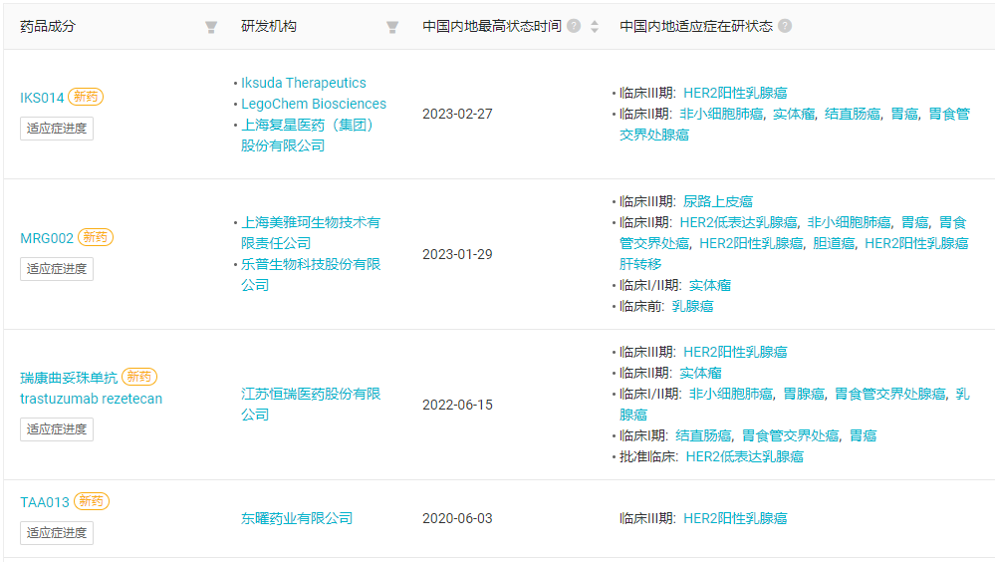Screen dimensions: 995x562
Task: Open Iksuda Therapeutics organization page
Action: pyautogui.click(x=303, y=83)
